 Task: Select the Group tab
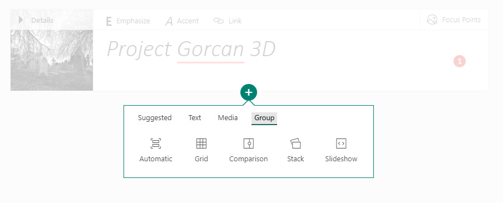[264, 118]
